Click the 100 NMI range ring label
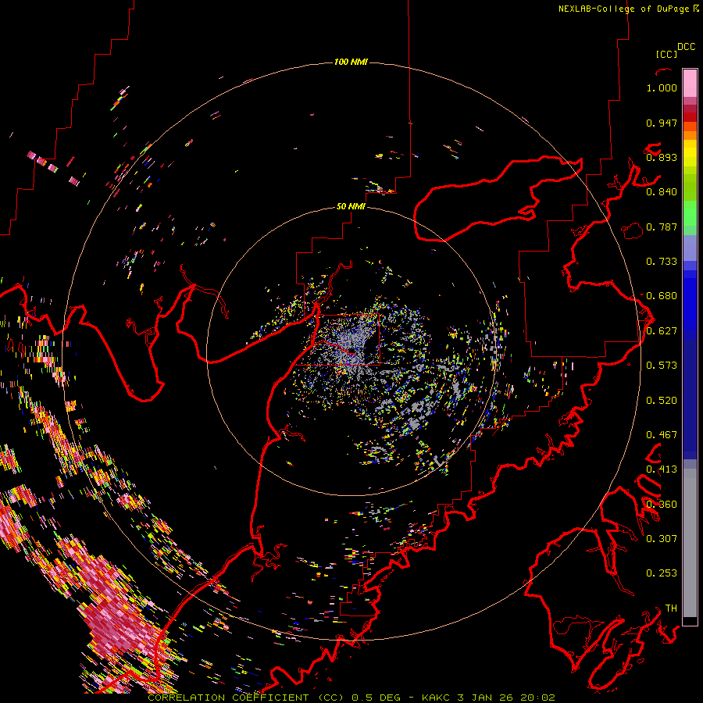The image size is (703, 703). [x=351, y=62]
